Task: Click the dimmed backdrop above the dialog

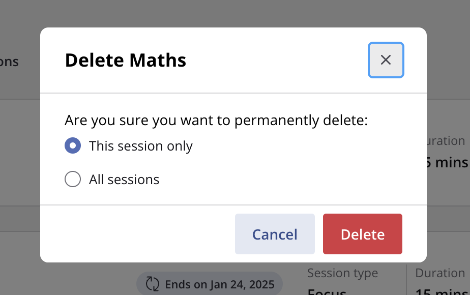Action: [234, 14]
